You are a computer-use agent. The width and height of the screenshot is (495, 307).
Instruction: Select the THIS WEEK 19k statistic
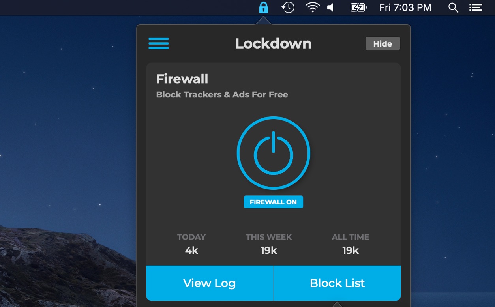point(269,243)
